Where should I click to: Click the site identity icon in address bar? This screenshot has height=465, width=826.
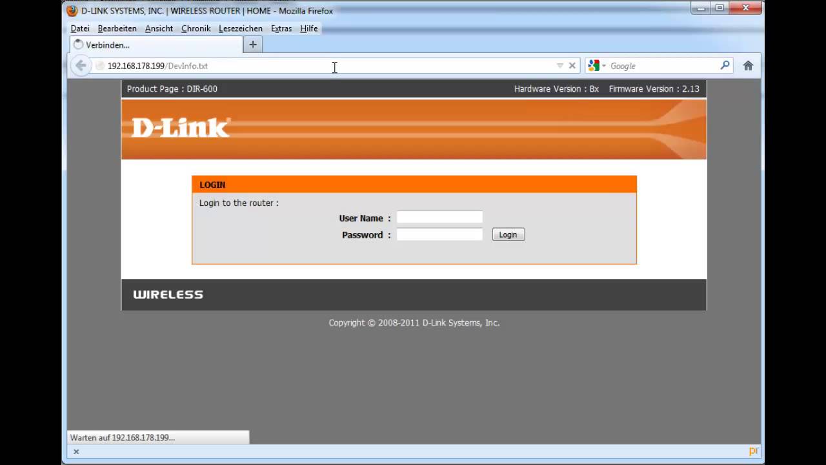100,66
